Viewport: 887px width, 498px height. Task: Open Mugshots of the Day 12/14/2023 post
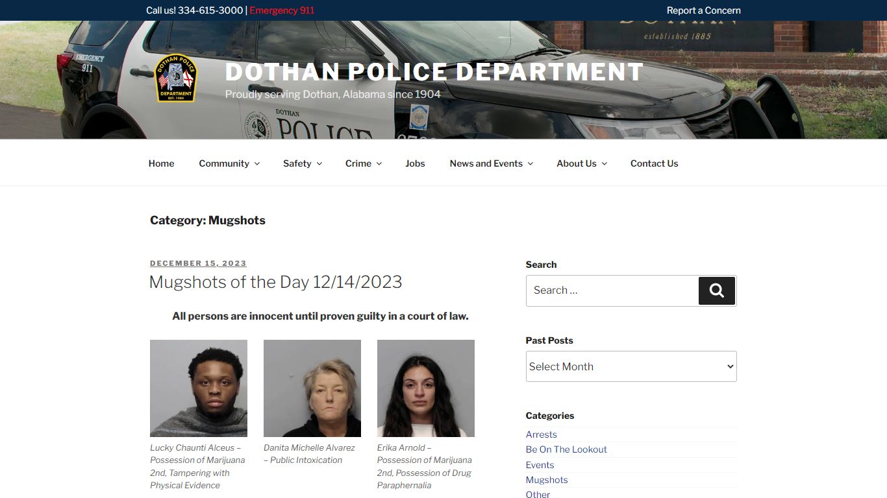pos(276,282)
